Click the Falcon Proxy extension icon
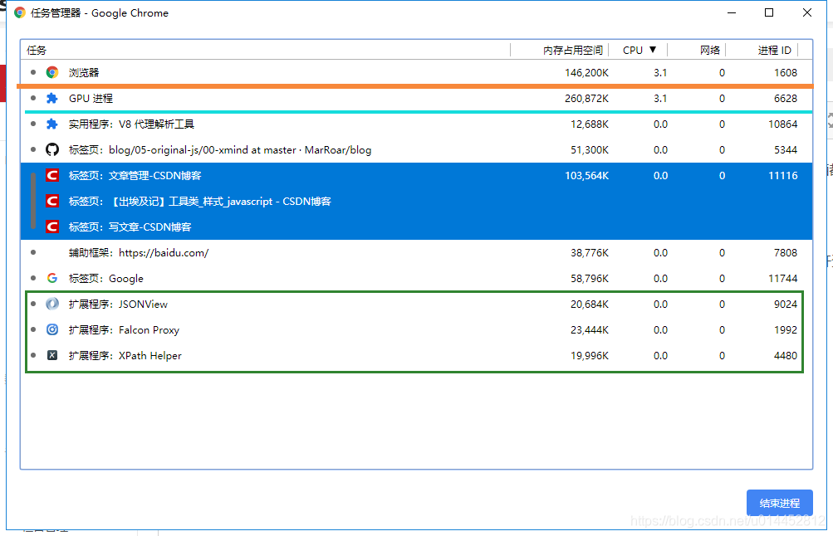 (x=52, y=329)
